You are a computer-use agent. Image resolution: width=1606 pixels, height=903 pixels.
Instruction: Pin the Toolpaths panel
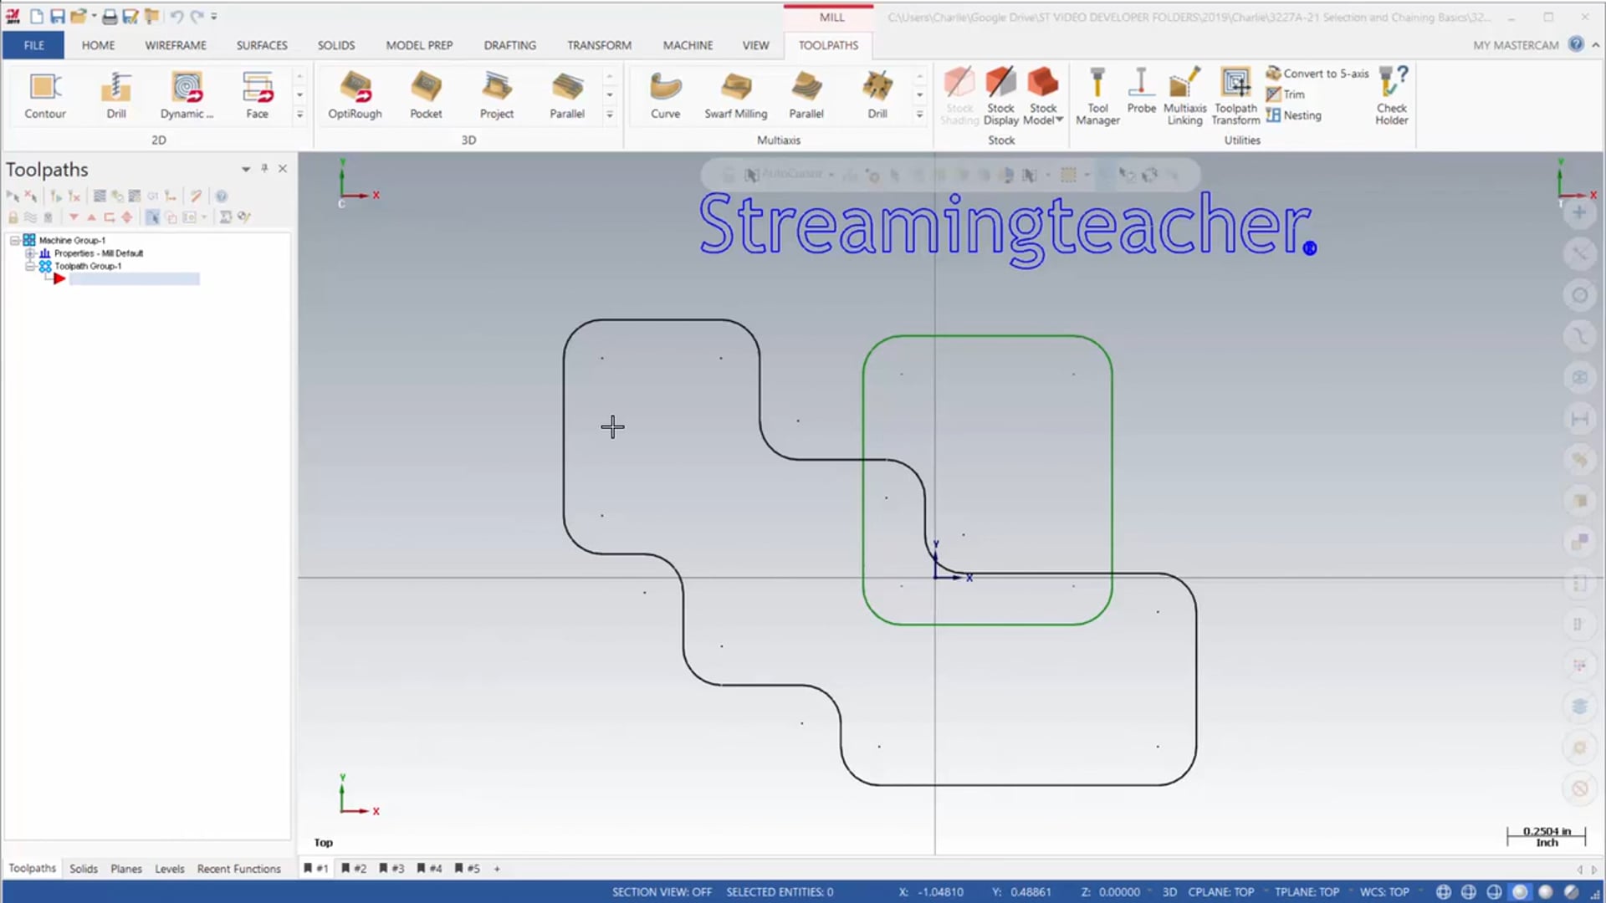[264, 168]
